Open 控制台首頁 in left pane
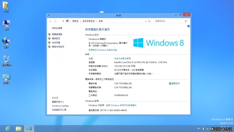 pos(57,28)
